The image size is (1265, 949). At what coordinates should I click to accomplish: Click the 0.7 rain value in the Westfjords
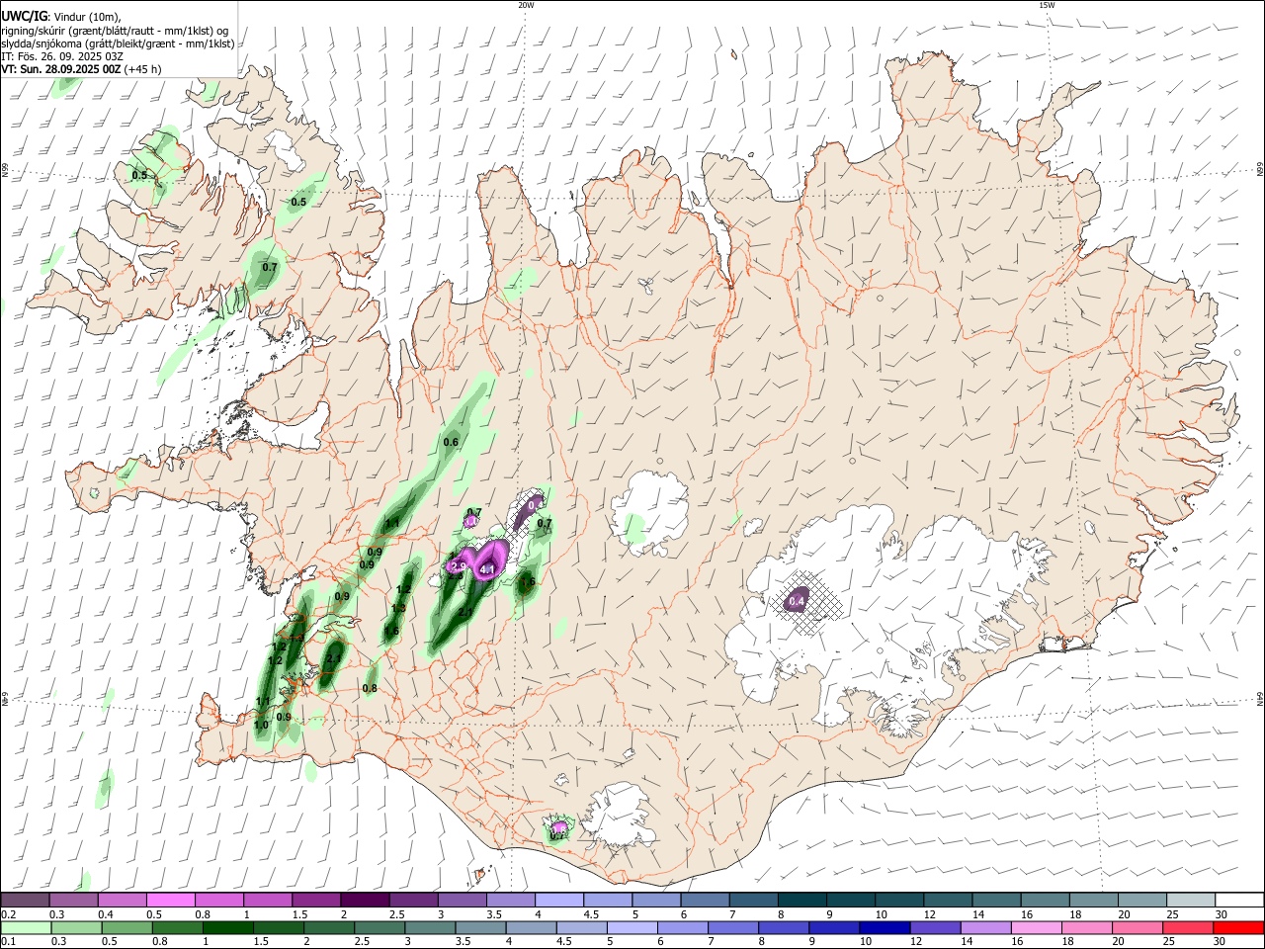tap(270, 267)
